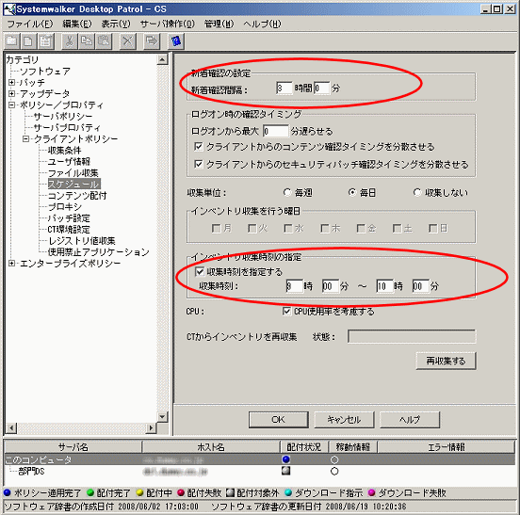The height and width of the screenshot is (515, 520).
Task: Select the 毎週 radio button
Action: [287, 192]
